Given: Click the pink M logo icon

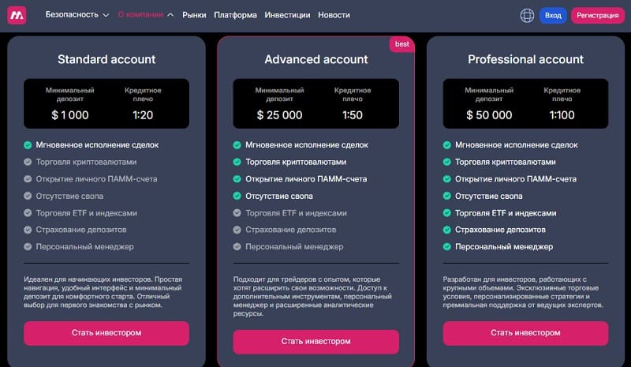Looking at the screenshot, I should click(x=17, y=15).
